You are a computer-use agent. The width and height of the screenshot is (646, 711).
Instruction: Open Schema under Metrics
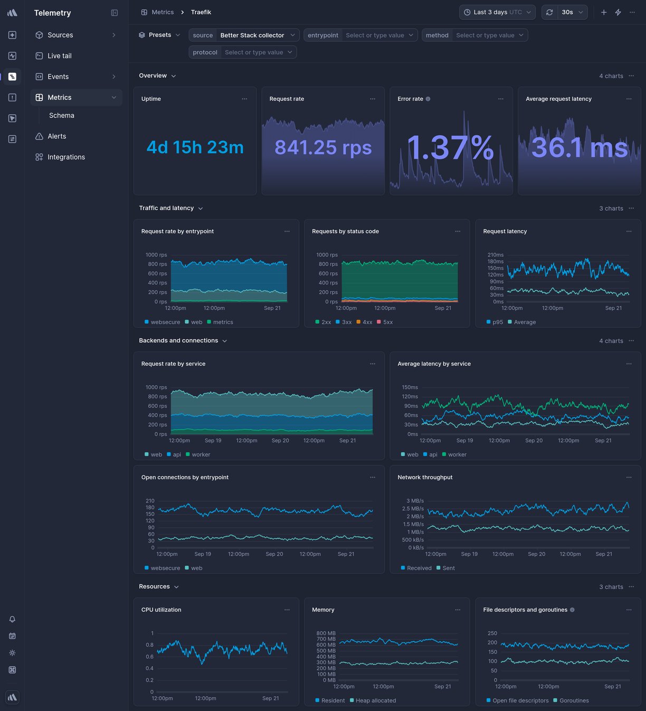(62, 115)
